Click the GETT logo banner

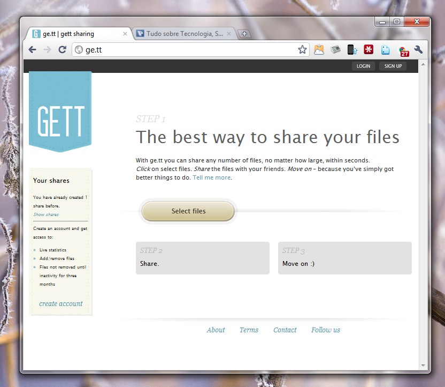(60, 111)
